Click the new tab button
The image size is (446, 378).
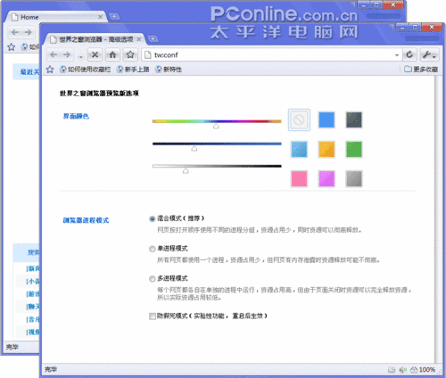153,38
